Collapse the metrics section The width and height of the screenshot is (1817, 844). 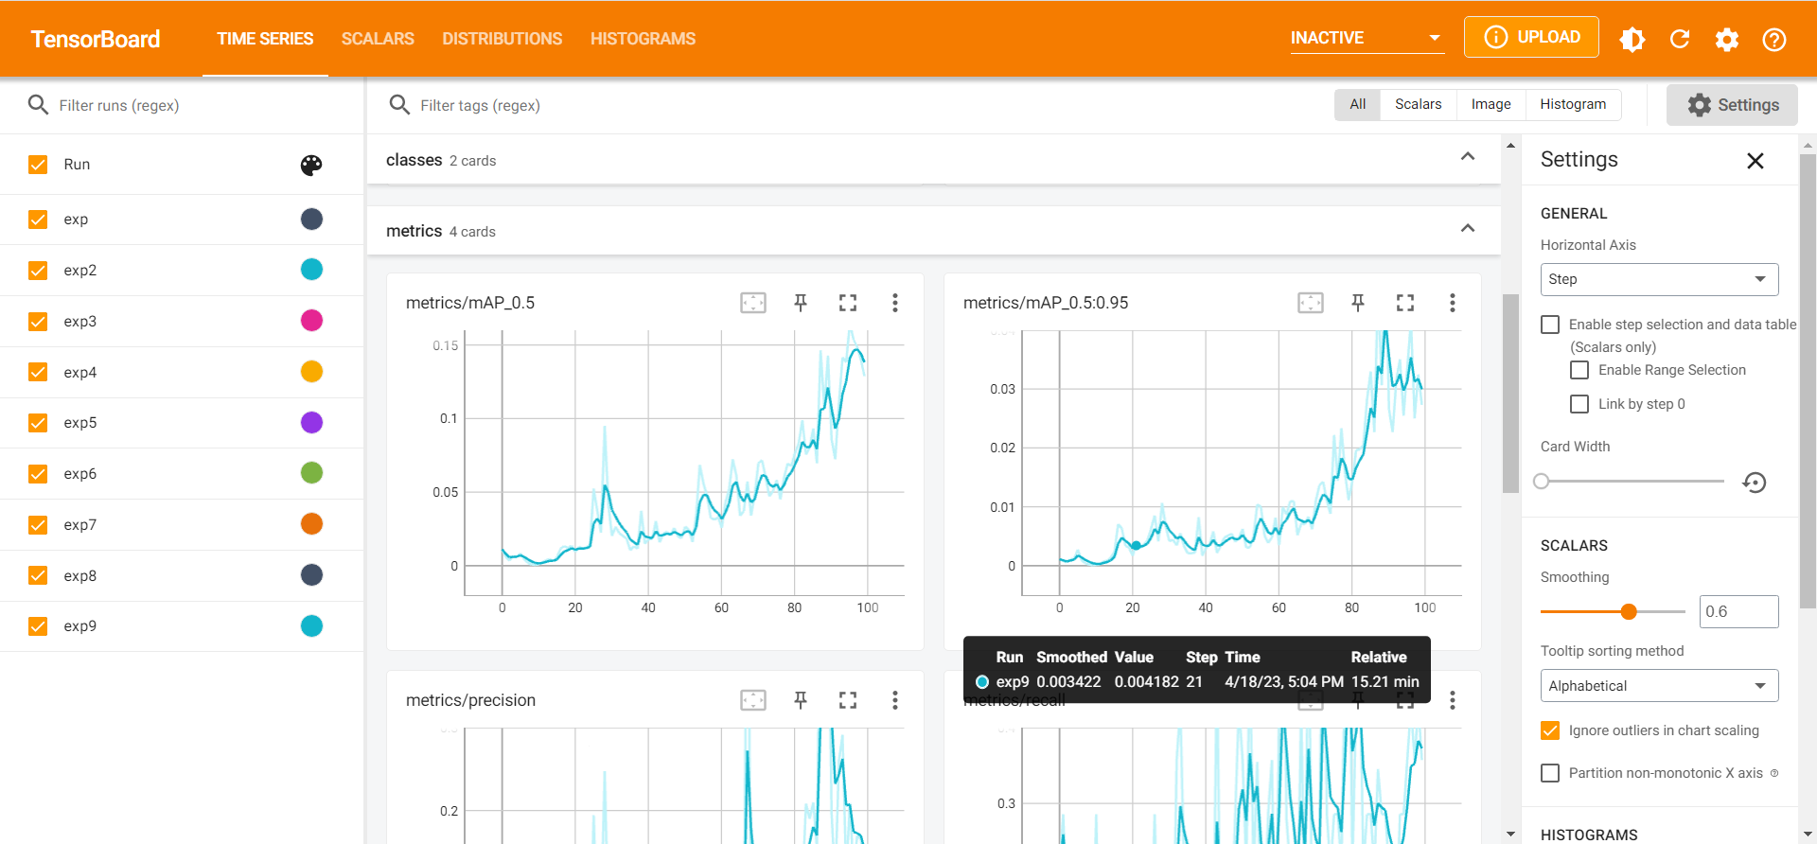tap(1468, 228)
